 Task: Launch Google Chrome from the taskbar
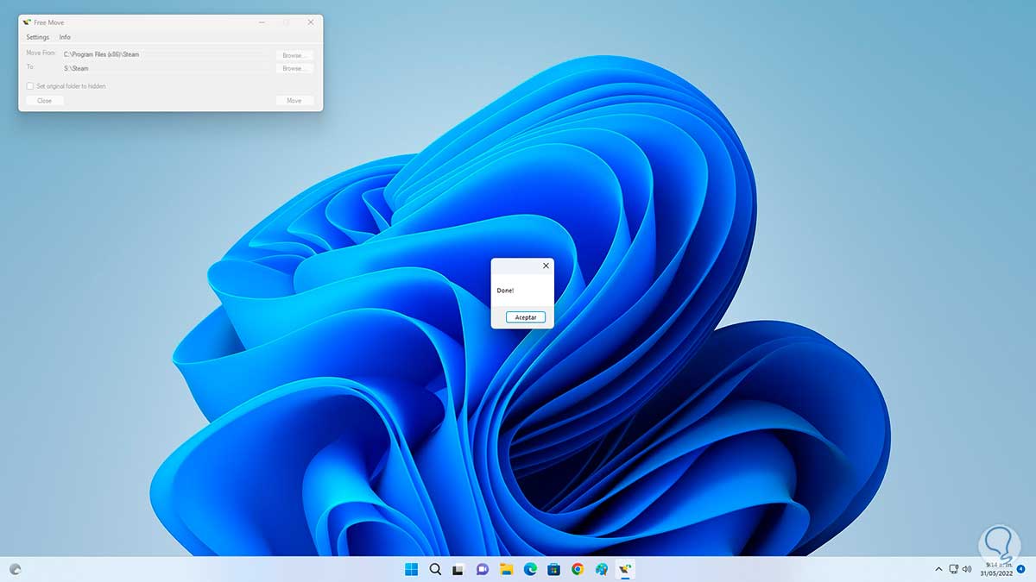coord(578,569)
